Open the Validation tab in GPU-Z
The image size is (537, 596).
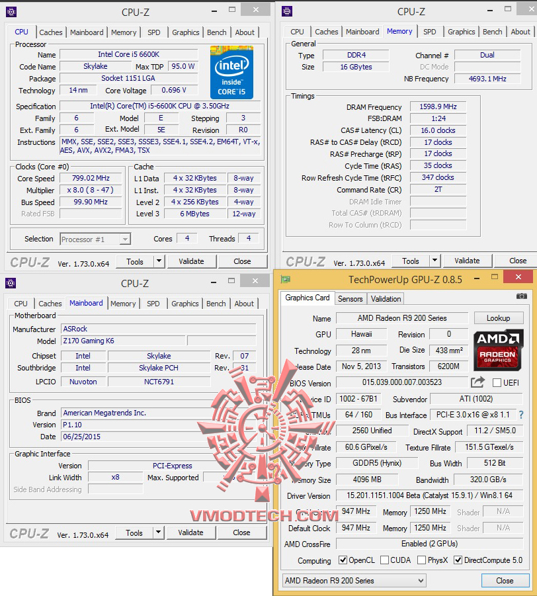click(x=386, y=299)
